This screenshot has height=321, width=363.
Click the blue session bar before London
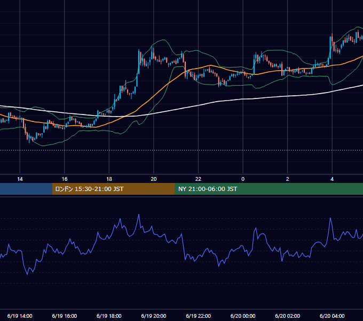pos(26,189)
